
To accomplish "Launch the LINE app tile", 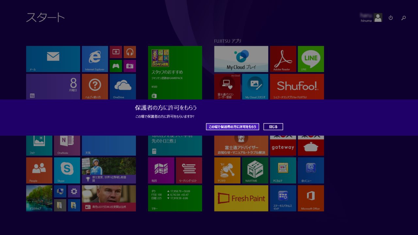I will coord(311,59).
